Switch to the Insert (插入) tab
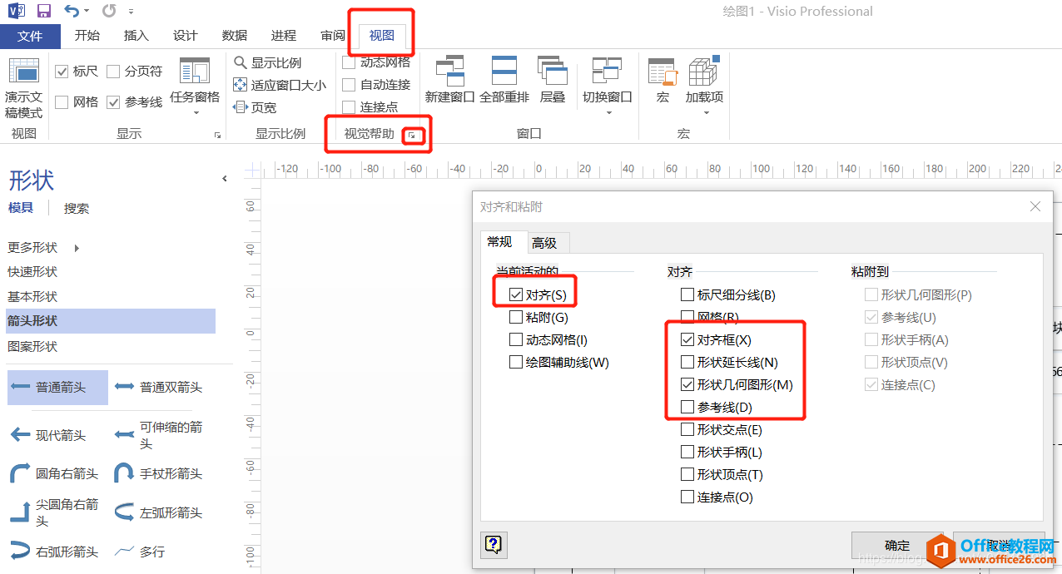 [x=136, y=36]
